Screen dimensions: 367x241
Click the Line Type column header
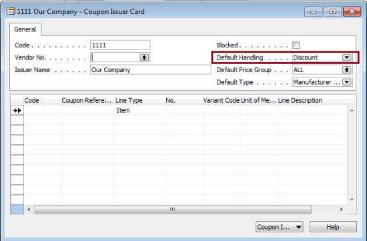click(x=139, y=100)
